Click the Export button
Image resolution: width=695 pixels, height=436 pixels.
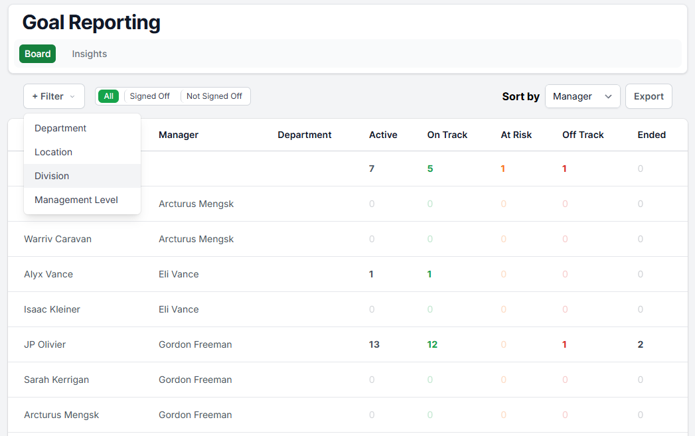click(x=649, y=96)
